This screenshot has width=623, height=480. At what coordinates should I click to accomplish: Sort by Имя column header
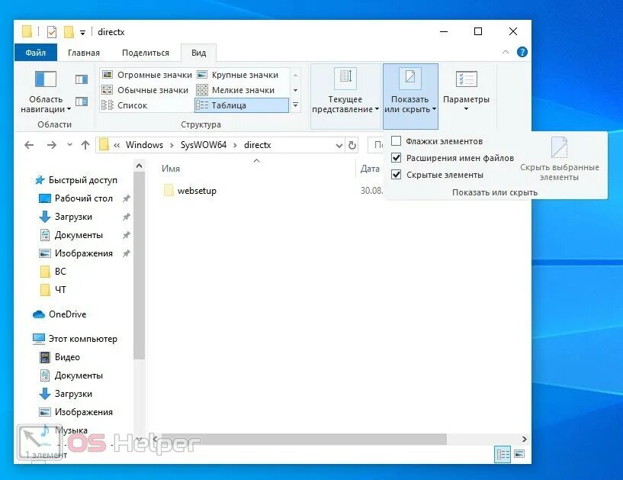(x=171, y=169)
